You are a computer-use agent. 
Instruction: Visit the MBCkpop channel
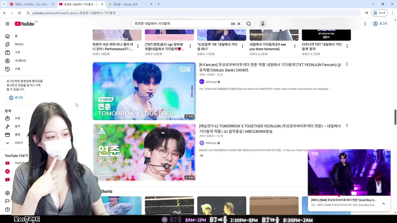[x=211, y=143]
